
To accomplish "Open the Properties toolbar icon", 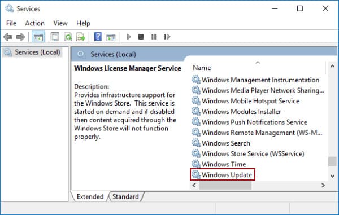I will [55, 37].
